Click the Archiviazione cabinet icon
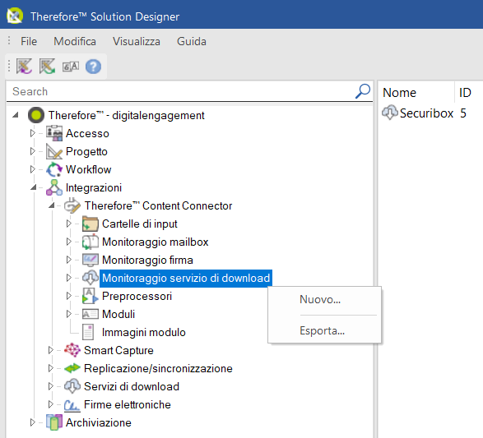 click(x=54, y=422)
